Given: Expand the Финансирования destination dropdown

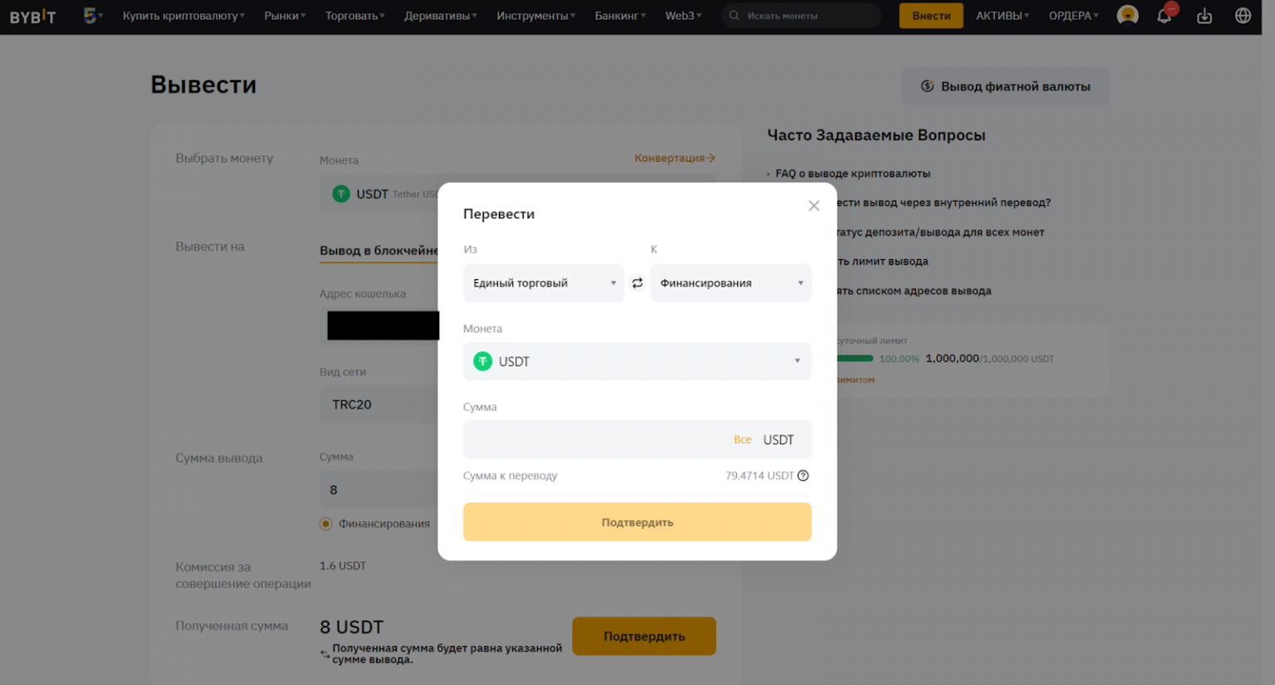Looking at the screenshot, I should click(x=730, y=282).
